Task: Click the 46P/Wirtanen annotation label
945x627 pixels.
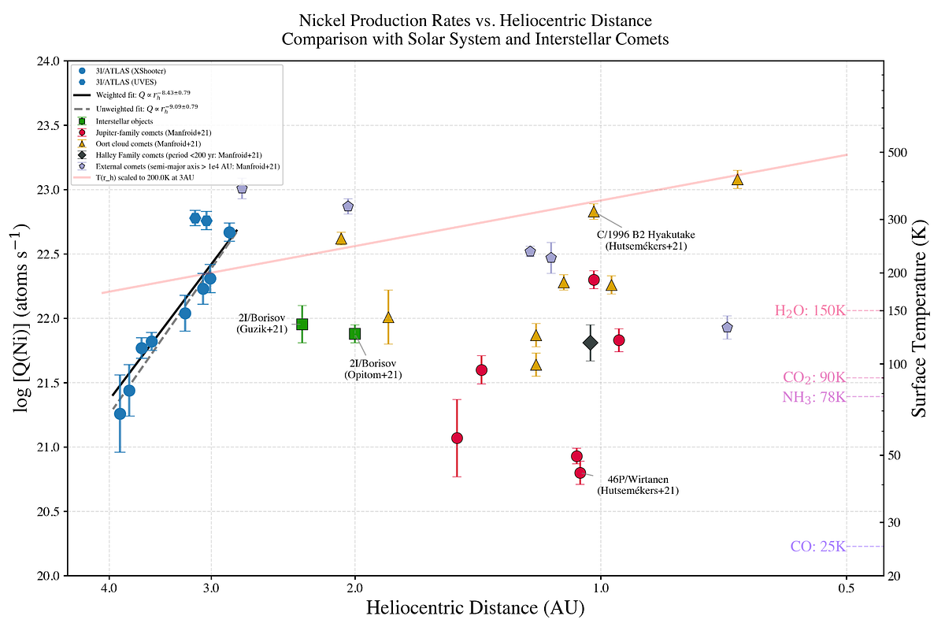Action: pos(637,484)
